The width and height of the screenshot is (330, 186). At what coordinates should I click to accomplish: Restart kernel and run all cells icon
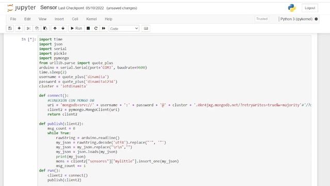(104, 28)
